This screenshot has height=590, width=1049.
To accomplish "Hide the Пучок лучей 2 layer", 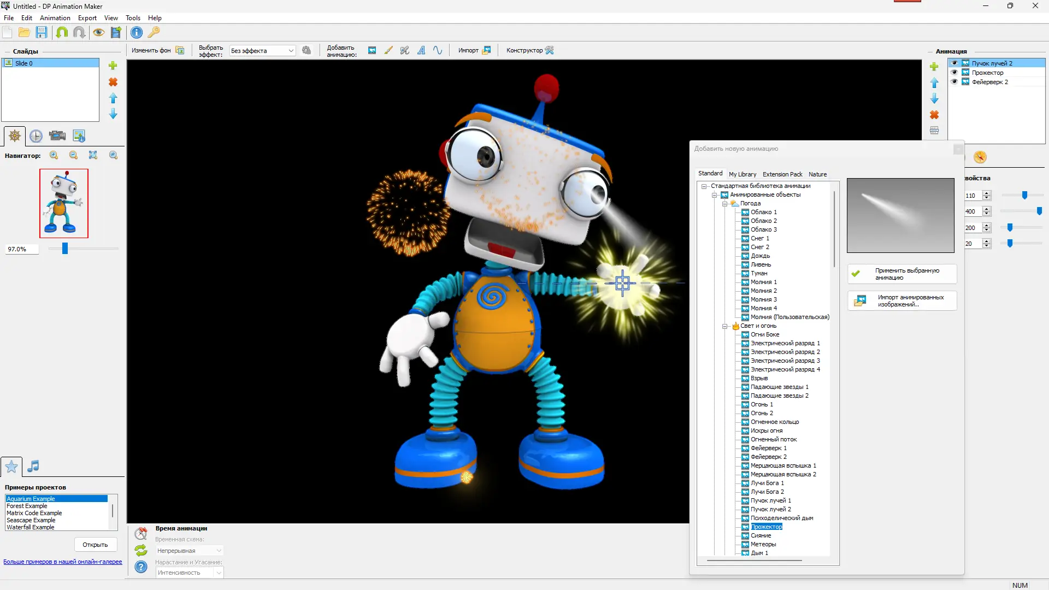I will pyautogui.click(x=955, y=63).
